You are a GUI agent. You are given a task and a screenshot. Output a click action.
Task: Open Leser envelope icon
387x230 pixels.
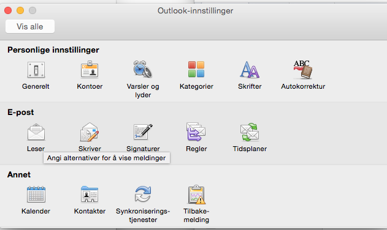coord(36,132)
